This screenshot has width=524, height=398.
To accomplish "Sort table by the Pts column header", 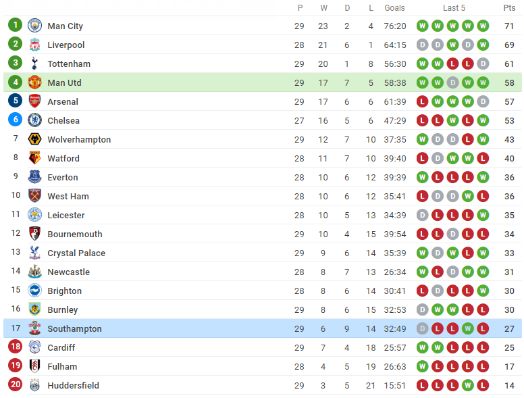I will (509, 8).
